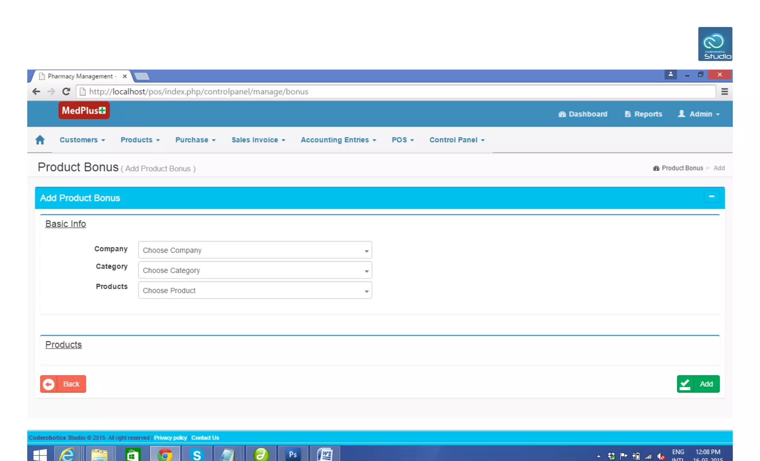Screen dimensions: 760x461
Task: Click the green Add button
Action: (698, 384)
